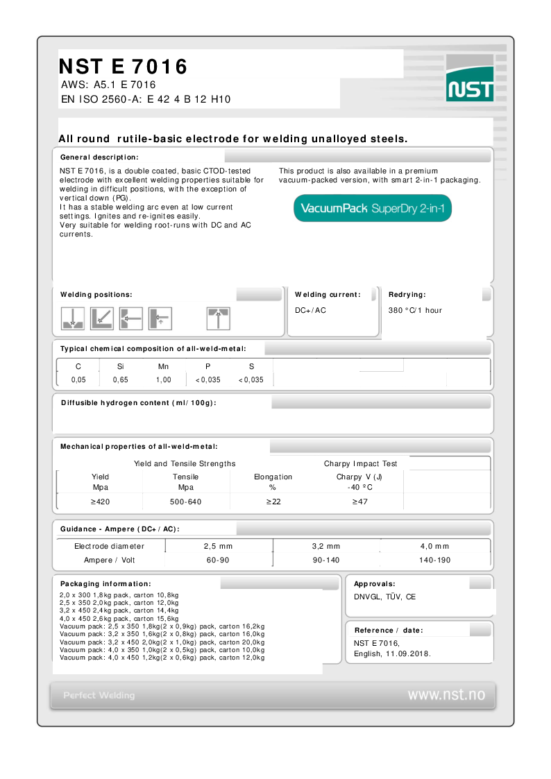Viewport: 551px width, 779px height.
Task: Select the AWS: A5.1 E 7016 line
Action: pyautogui.click(x=108, y=85)
